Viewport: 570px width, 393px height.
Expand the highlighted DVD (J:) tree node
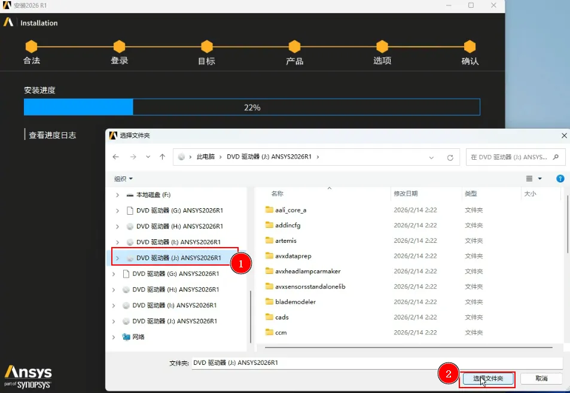pos(117,258)
